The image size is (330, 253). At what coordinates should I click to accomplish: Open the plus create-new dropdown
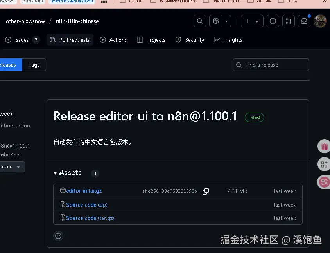[252, 21]
